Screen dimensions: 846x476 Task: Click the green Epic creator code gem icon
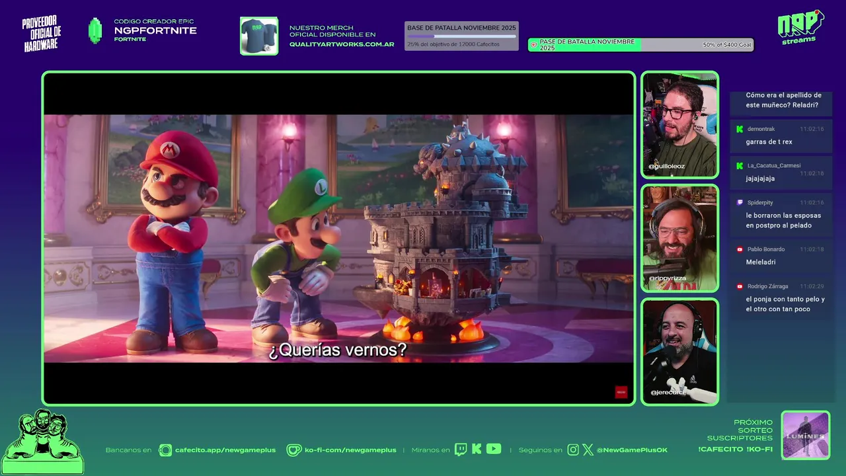coord(95,31)
